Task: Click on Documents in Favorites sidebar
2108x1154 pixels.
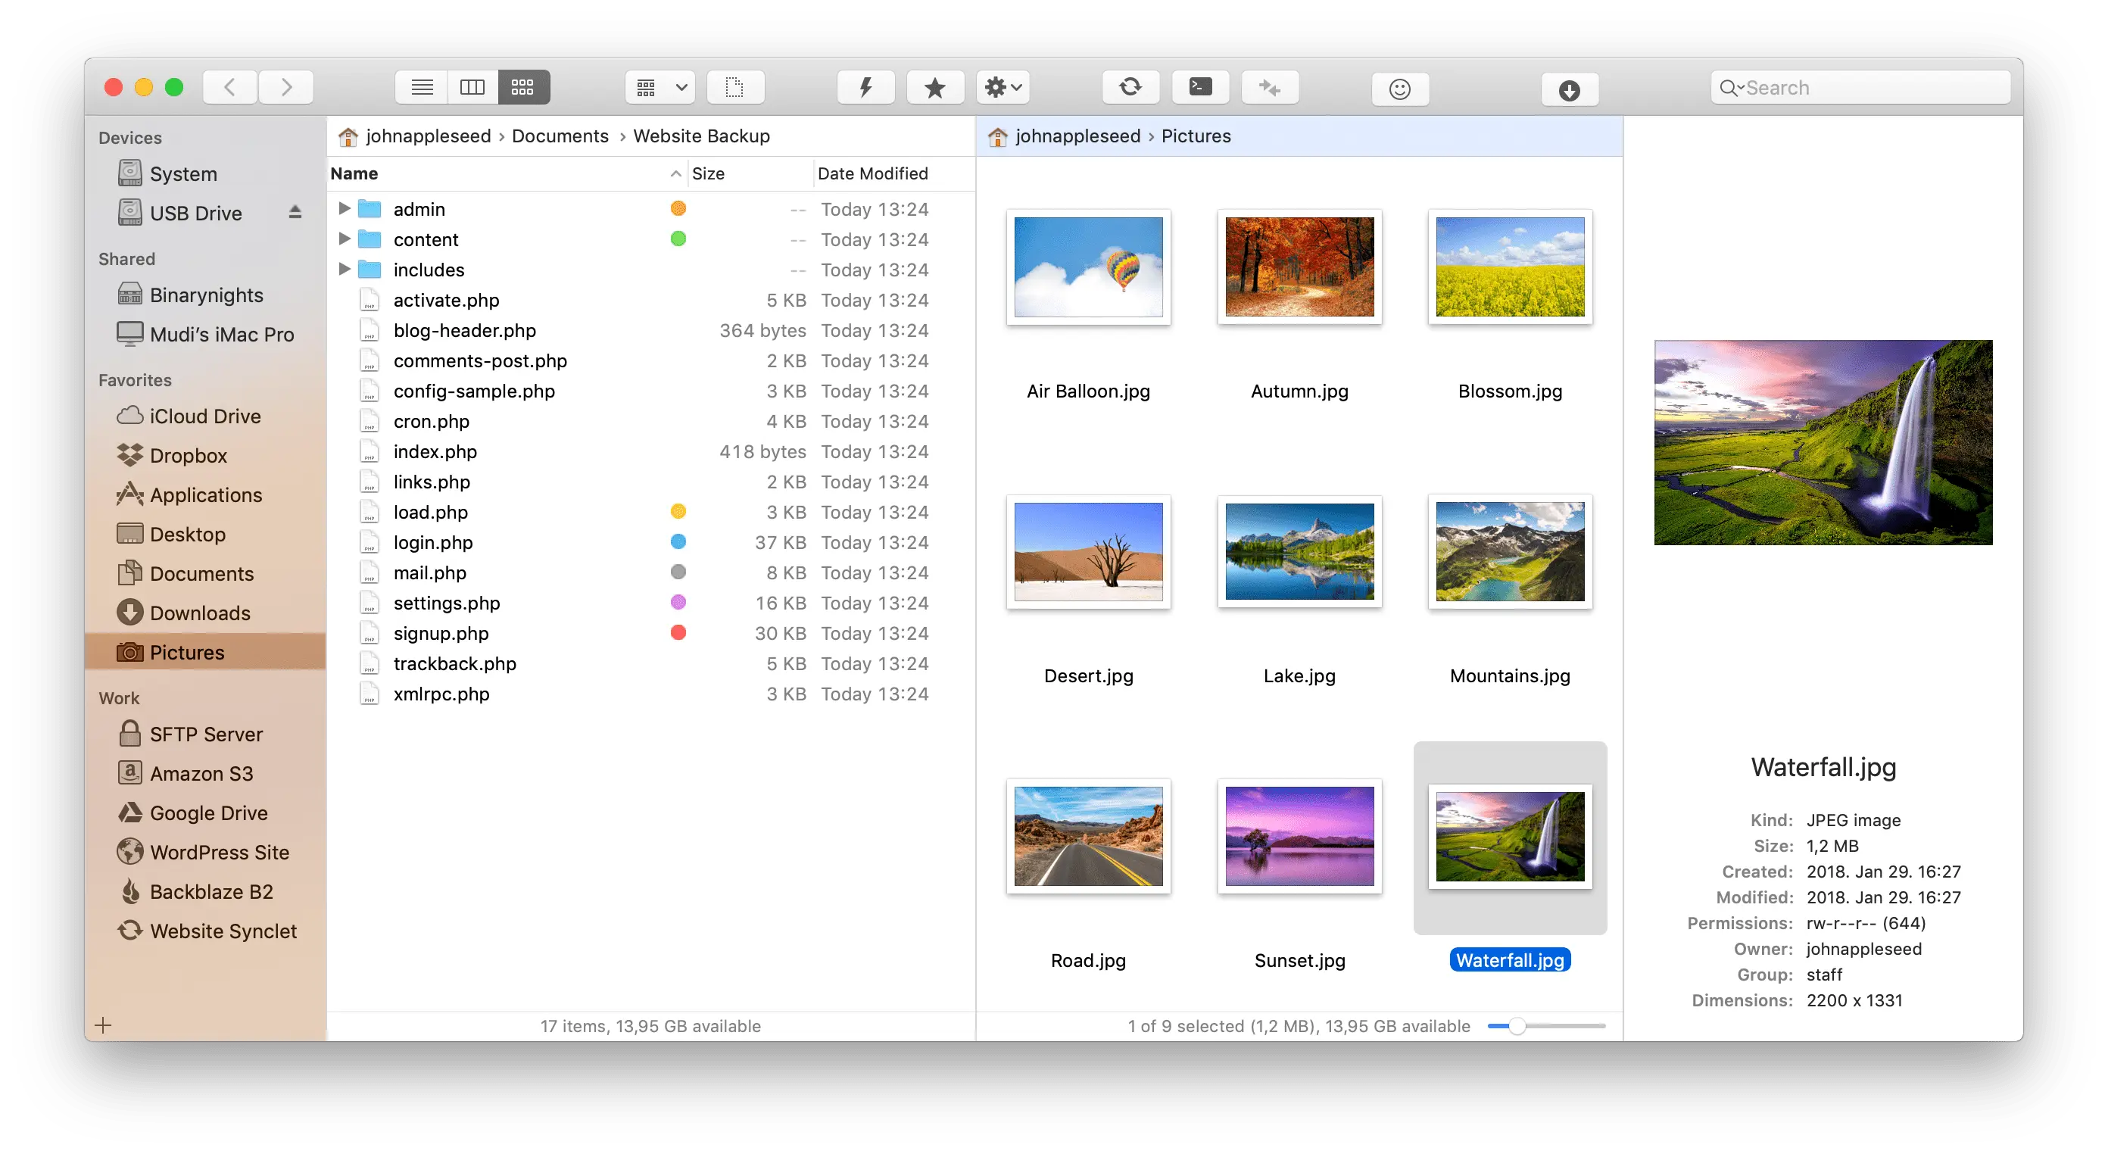Action: point(201,572)
